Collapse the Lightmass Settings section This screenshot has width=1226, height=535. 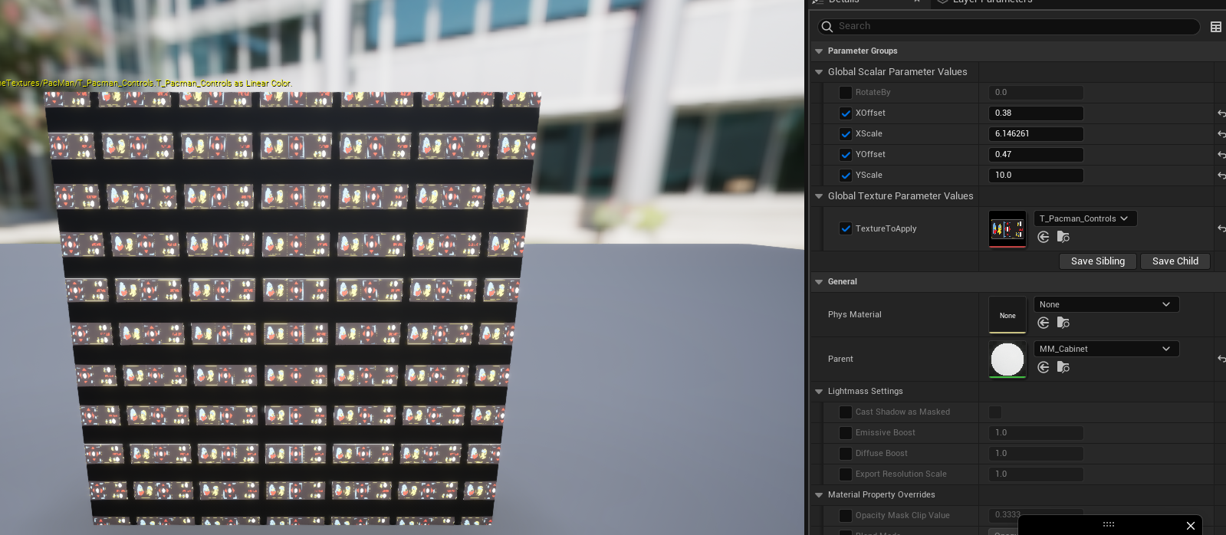(x=819, y=392)
